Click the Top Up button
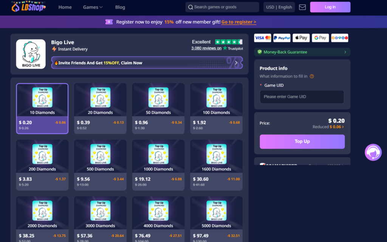The image size is (387, 242). 302,142
